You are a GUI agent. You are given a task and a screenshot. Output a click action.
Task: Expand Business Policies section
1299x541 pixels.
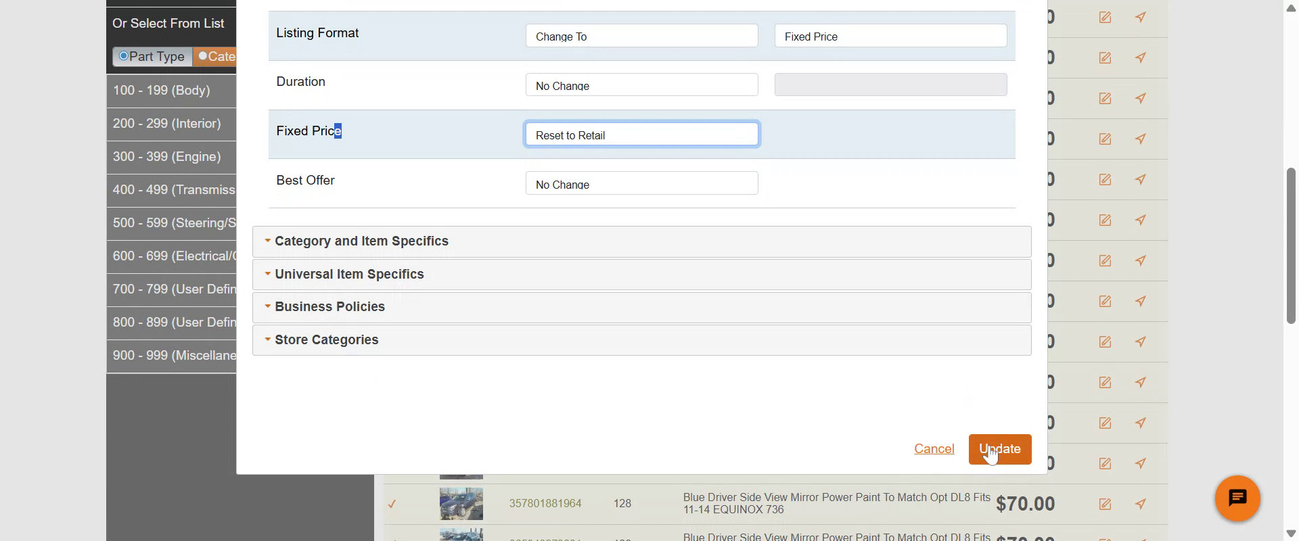click(x=641, y=307)
